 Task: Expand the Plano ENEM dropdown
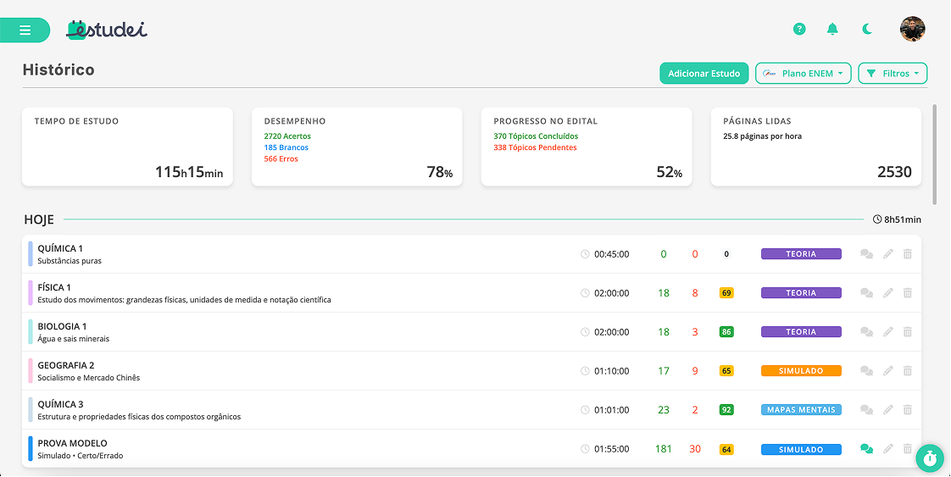tap(803, 74)
